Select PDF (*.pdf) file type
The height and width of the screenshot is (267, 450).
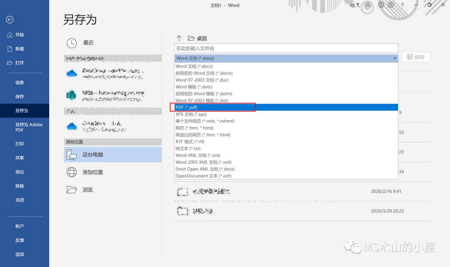coord(286,107)
